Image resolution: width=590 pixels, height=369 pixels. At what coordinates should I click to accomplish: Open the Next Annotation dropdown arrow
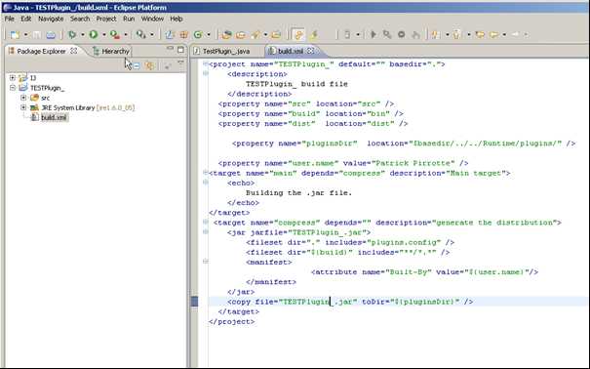448,34
